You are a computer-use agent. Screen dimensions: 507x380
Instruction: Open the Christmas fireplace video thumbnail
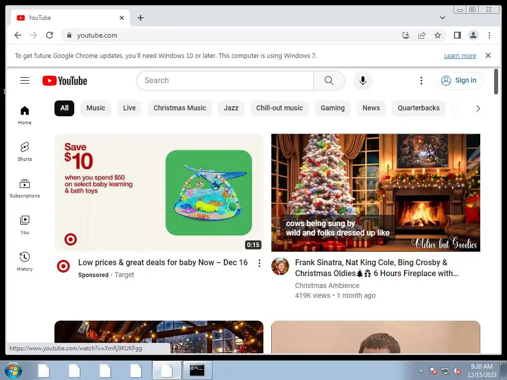click(x=375, y=192)
